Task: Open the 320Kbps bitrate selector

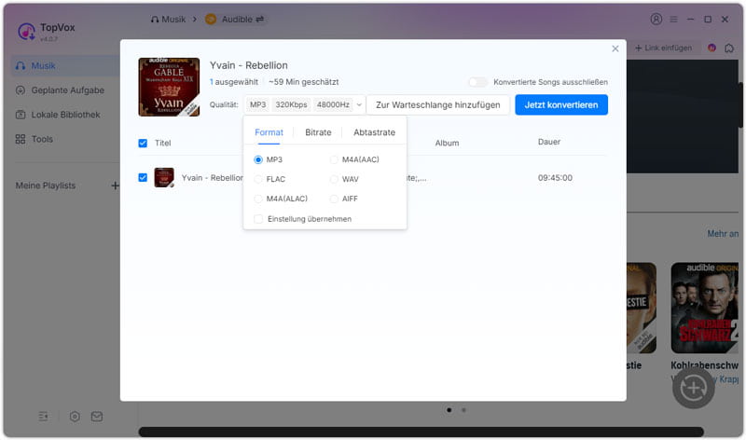Action: coord(290,104)
